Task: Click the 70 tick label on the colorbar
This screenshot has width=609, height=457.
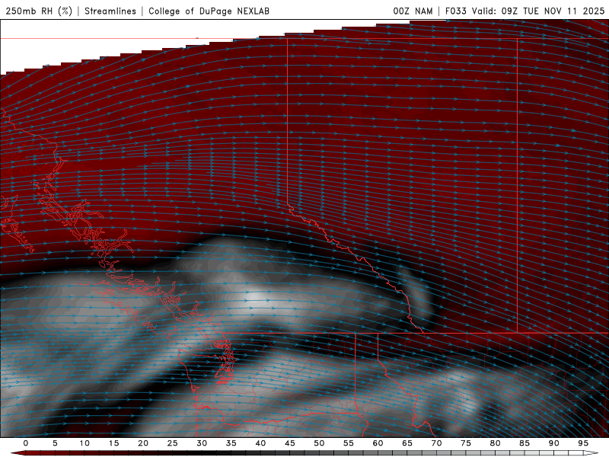Action: (436, 443)
